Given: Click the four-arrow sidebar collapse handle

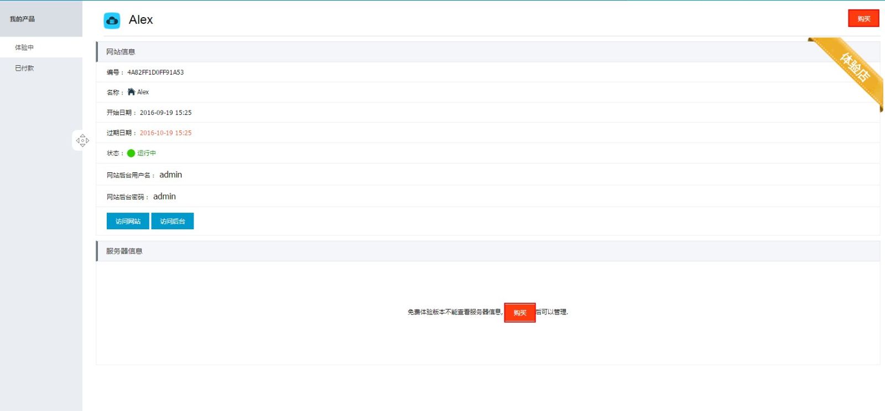Looking at the screenshot, I should (x=82, y=140).
